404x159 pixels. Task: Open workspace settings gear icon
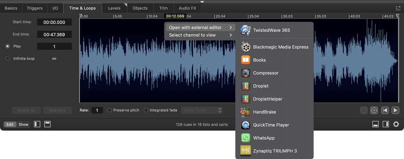point(396,124)
